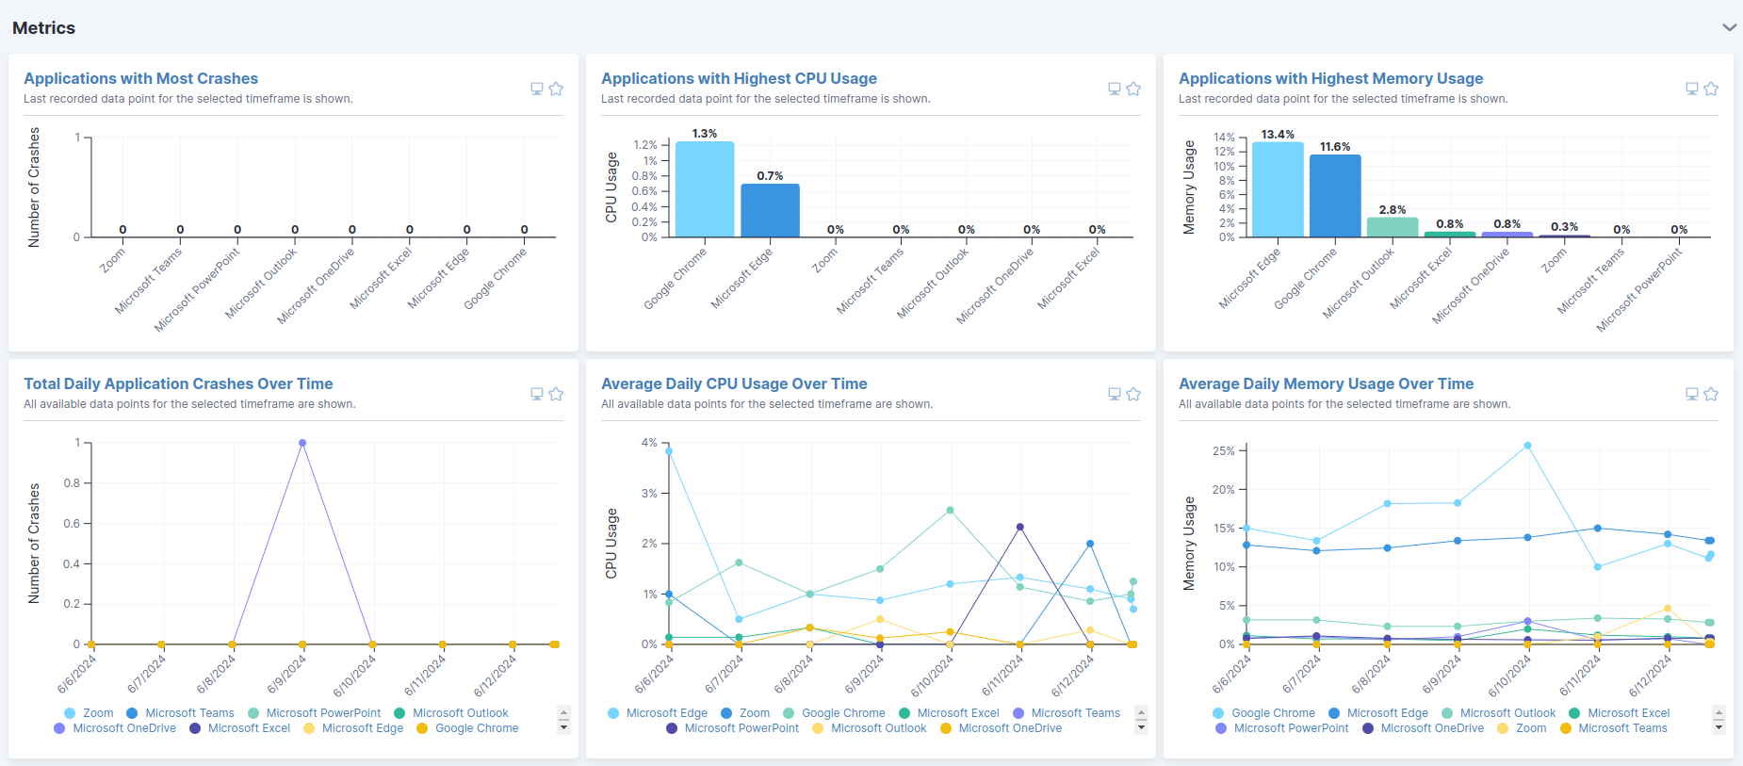
Task: Toggle Microsoft Teams in crashes chart legend
Action: pyautogui.click(x=180, y=713)
